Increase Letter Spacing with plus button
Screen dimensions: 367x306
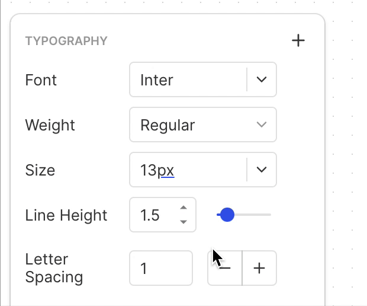(259, 268)
